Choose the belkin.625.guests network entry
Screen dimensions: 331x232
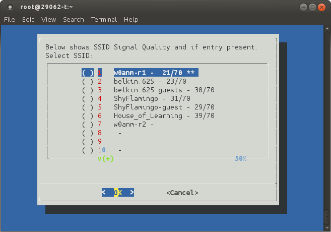point(88,90)
